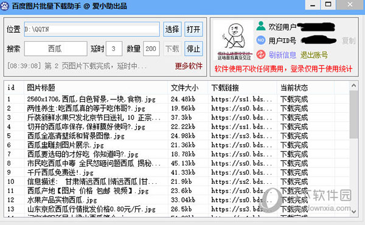Click file size 24.48kb cell
This screenshot has height=225, width=365.
[x=183, y=99]
